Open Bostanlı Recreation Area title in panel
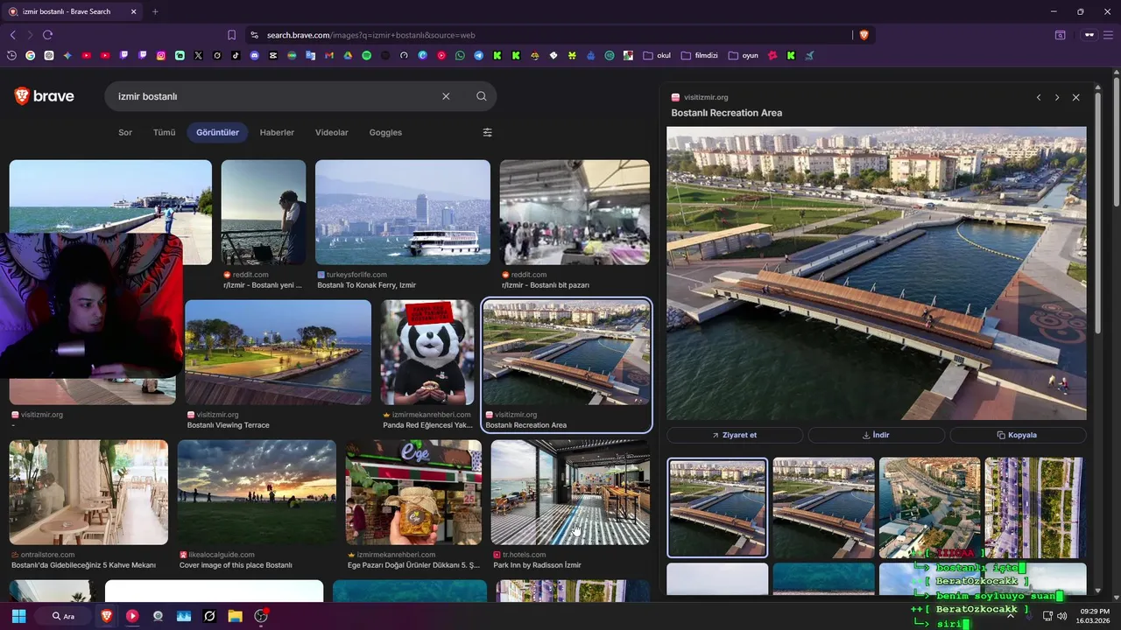This screenshot has width=1121, height=630. [726, 113]
